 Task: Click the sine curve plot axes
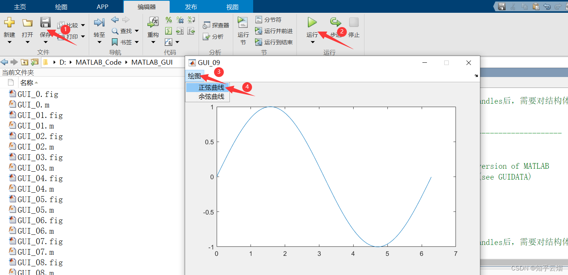(336, 177)
